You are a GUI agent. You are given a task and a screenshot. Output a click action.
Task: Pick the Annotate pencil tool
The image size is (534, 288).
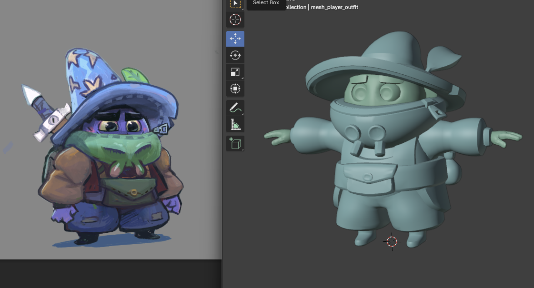coord(235,108)
